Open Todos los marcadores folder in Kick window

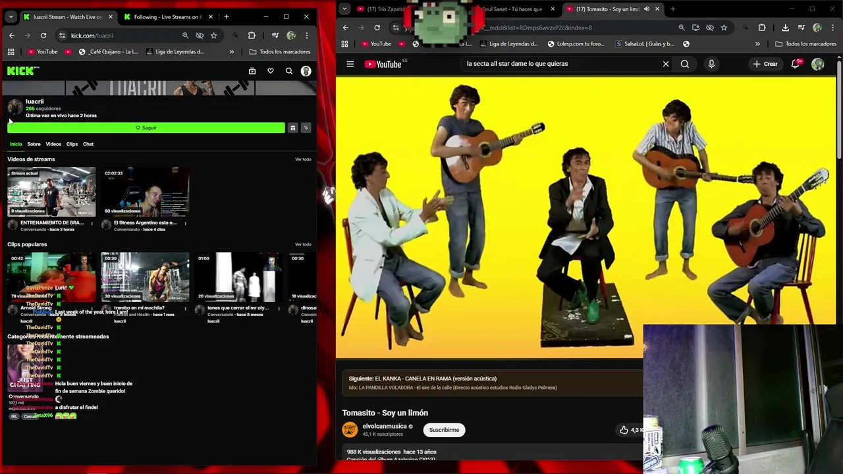[279, 51]
